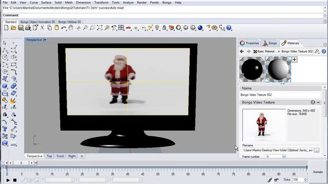
Task: Click the Paste clipboard icon
Action: [x=56, y=28]
